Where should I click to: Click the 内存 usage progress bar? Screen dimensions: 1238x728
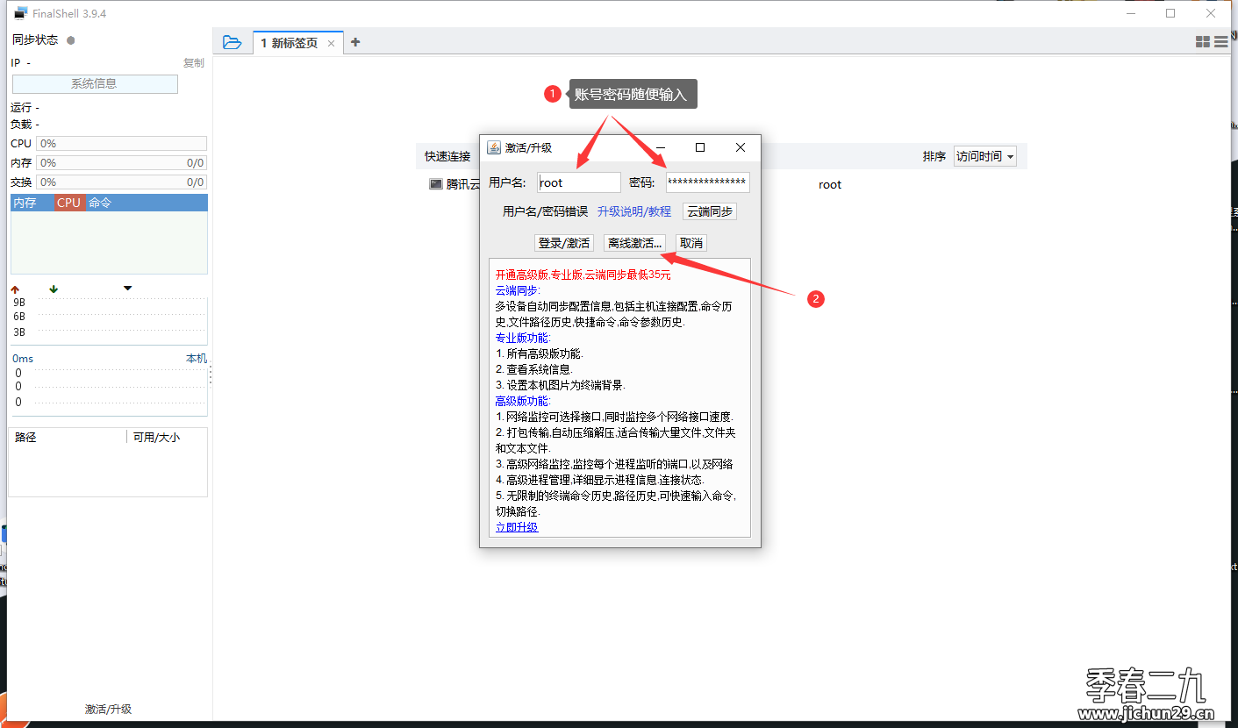click(x=121, y=162)
